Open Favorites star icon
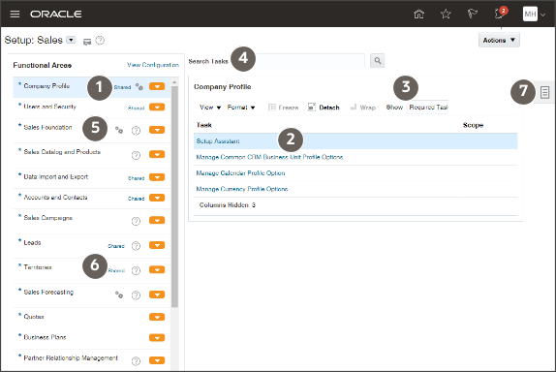 point(446,14)
